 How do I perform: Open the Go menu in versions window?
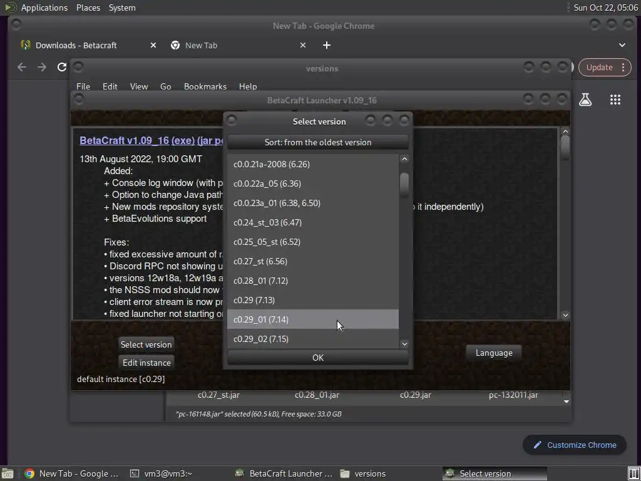(x=165, y=86)
